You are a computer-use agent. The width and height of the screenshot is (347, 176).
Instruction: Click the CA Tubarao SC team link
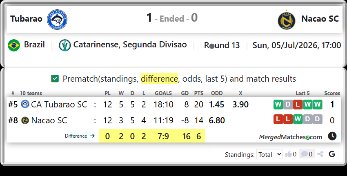(59, 105)
